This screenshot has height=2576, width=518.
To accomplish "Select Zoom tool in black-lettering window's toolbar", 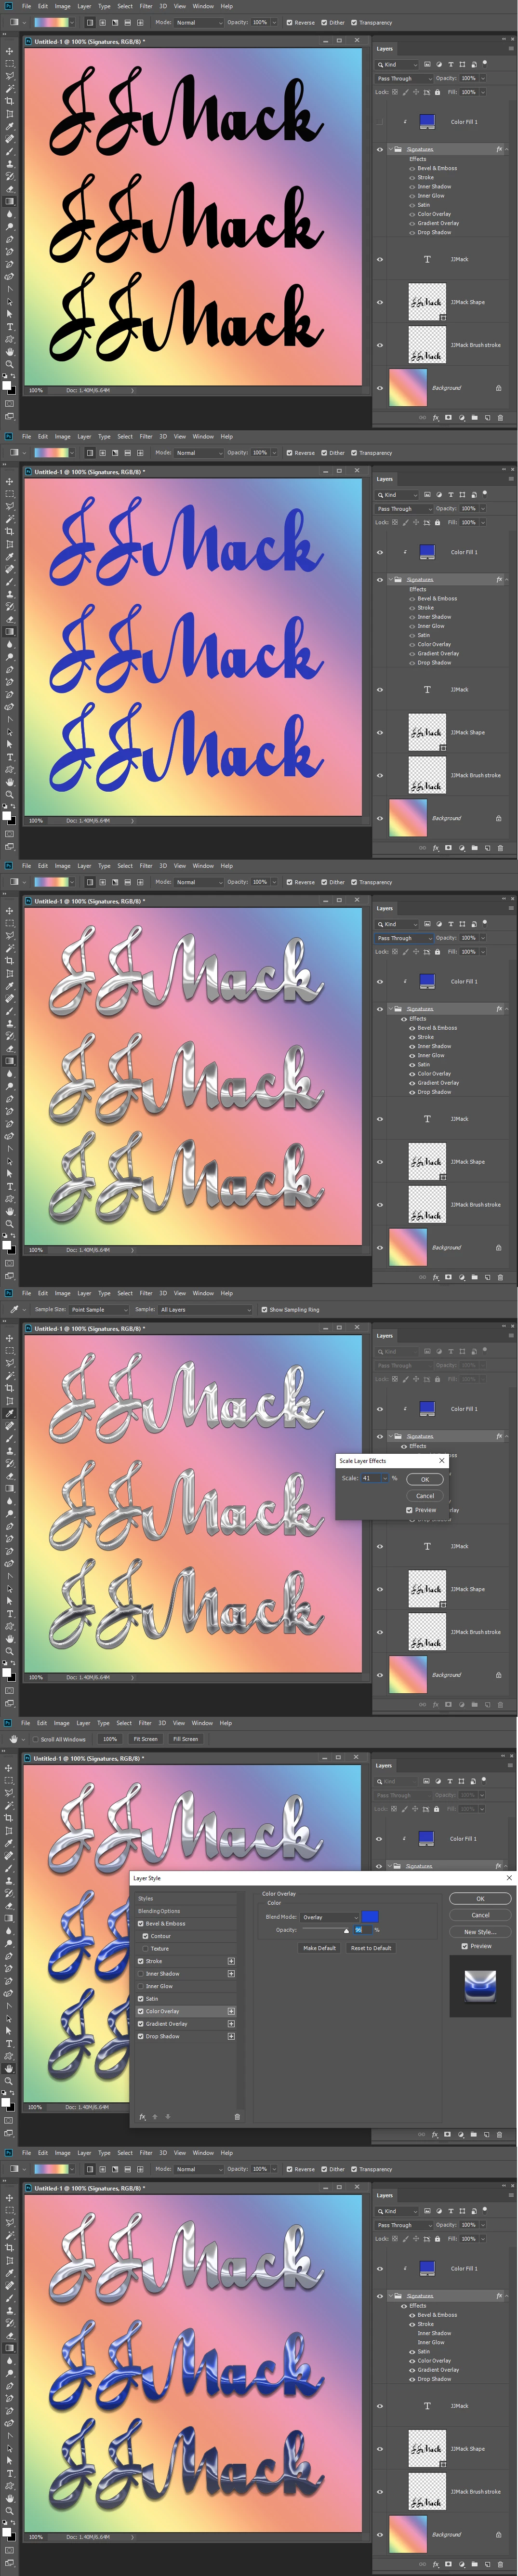I will [10, 364].
